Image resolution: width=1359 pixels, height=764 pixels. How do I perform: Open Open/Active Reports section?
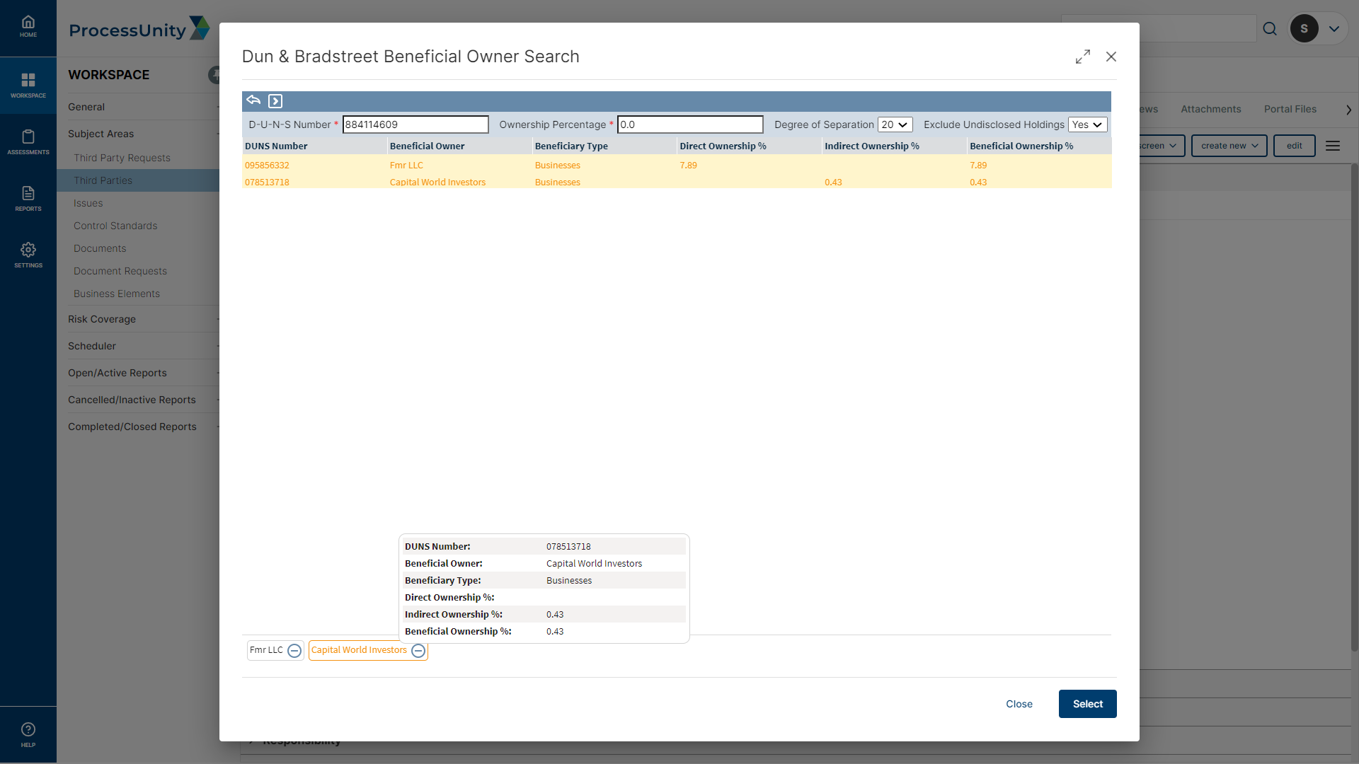click(x=117, y=373)
